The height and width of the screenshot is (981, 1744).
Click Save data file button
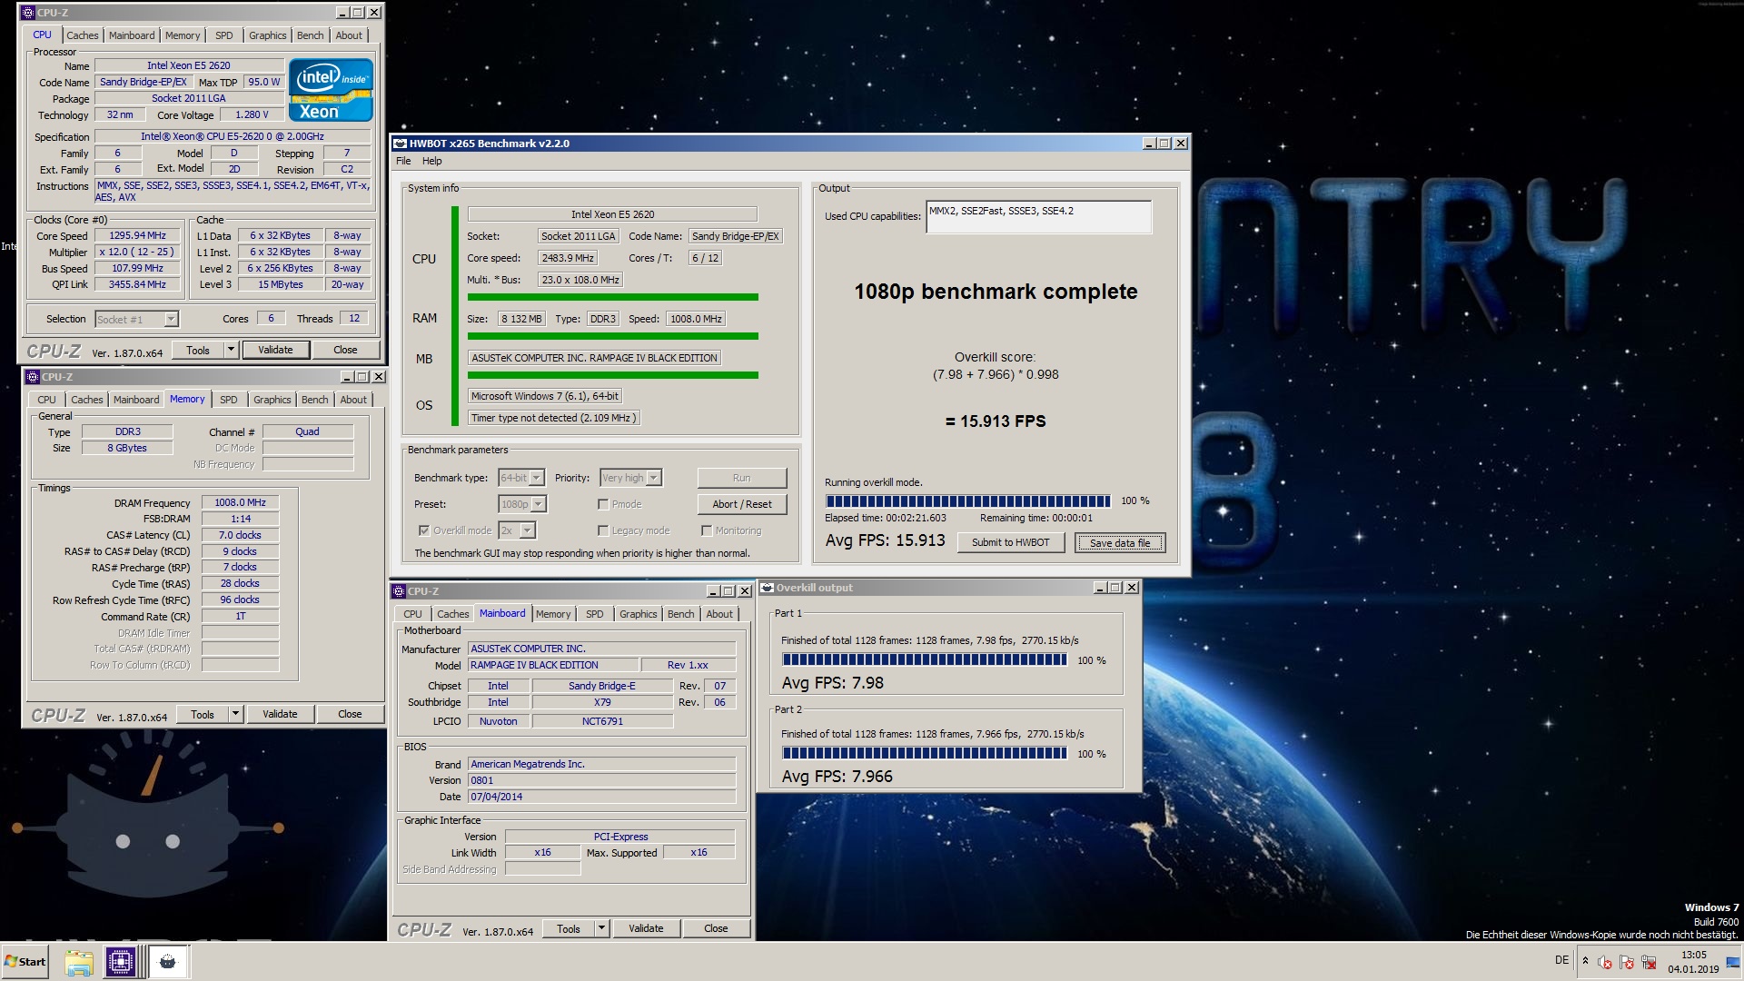pos(1120,543)
